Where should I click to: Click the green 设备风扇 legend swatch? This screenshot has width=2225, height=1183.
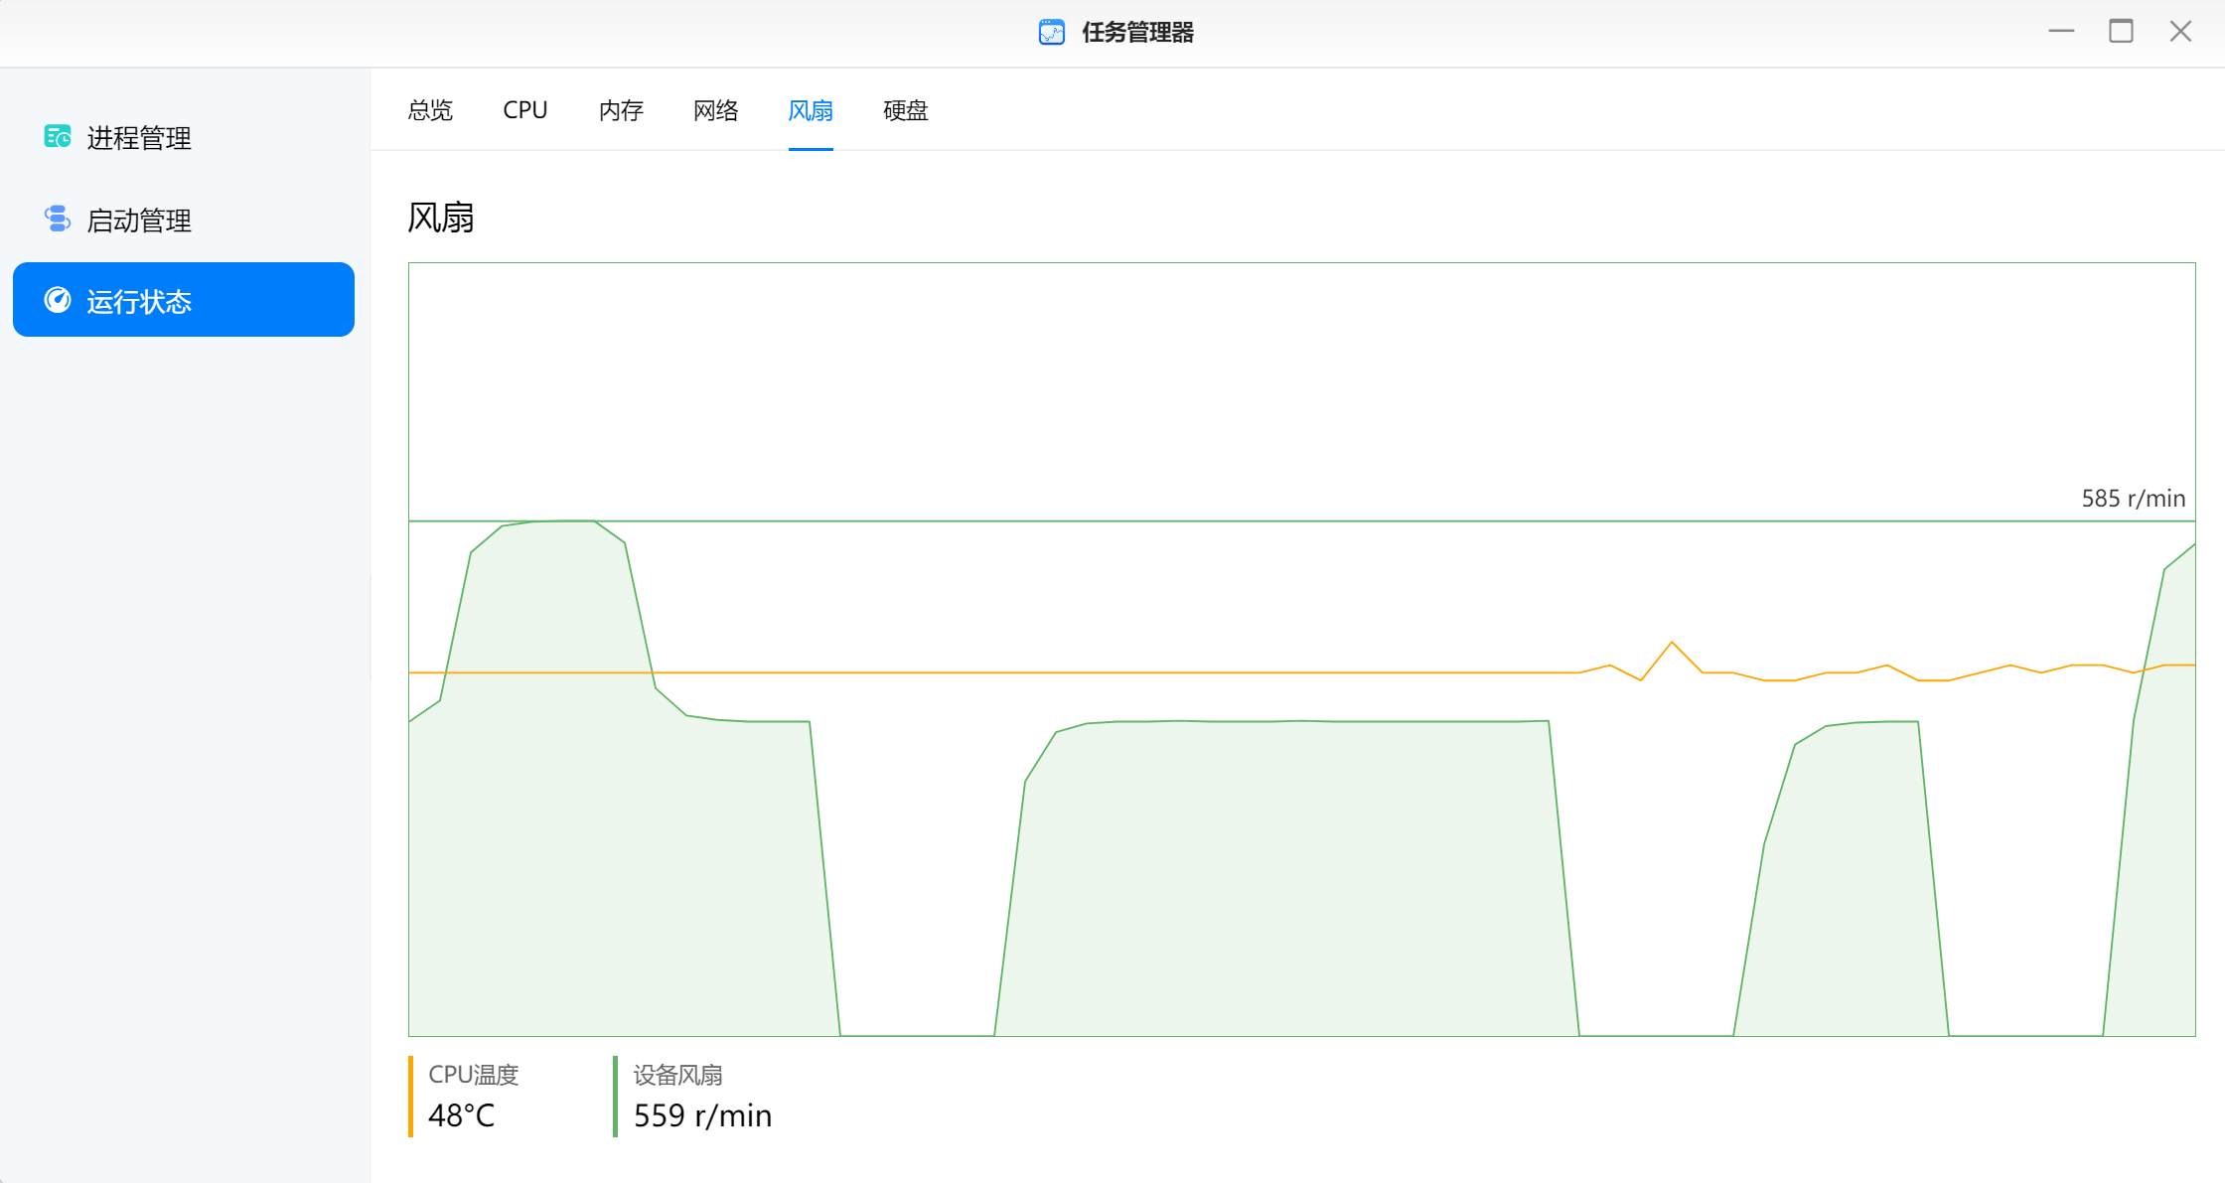pyautogui.click(x=616, y=1096)
